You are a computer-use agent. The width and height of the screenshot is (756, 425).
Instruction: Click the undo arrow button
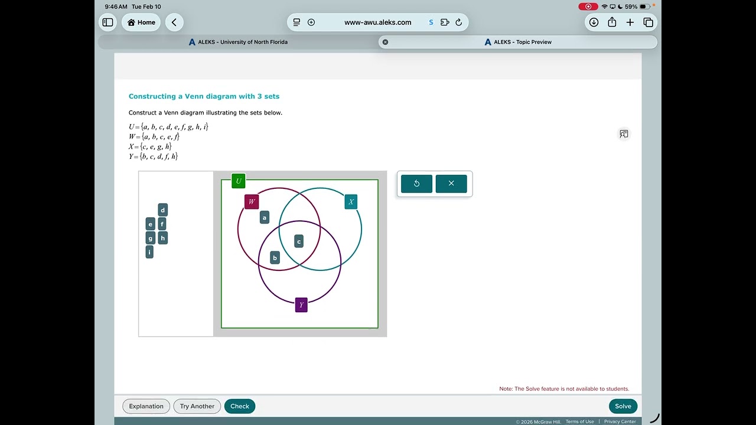tap(416, 184)
